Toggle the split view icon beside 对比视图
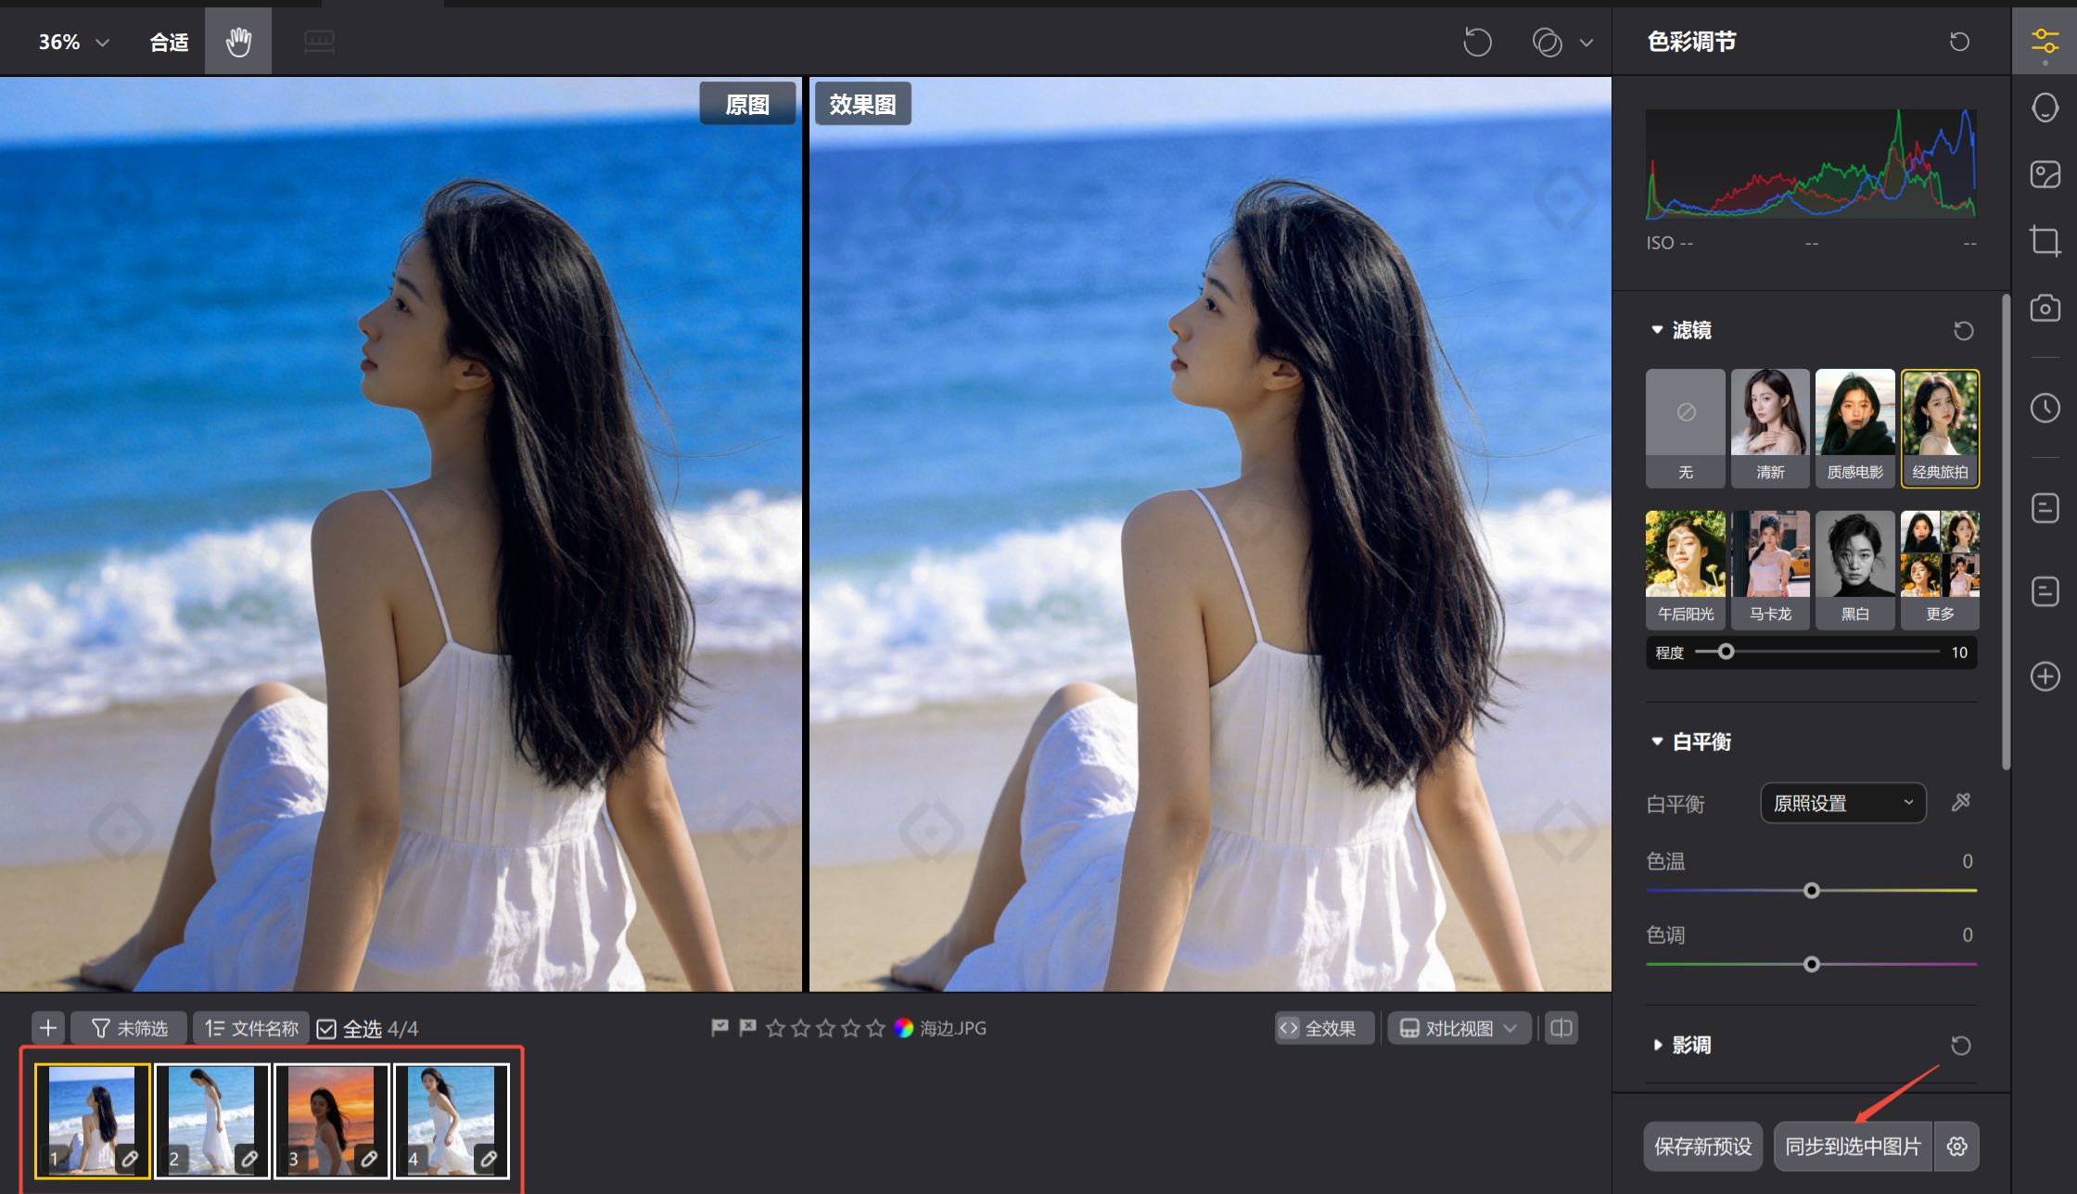Viewport: 2077px width, 1194px height. click(x=1561, y=1028)
